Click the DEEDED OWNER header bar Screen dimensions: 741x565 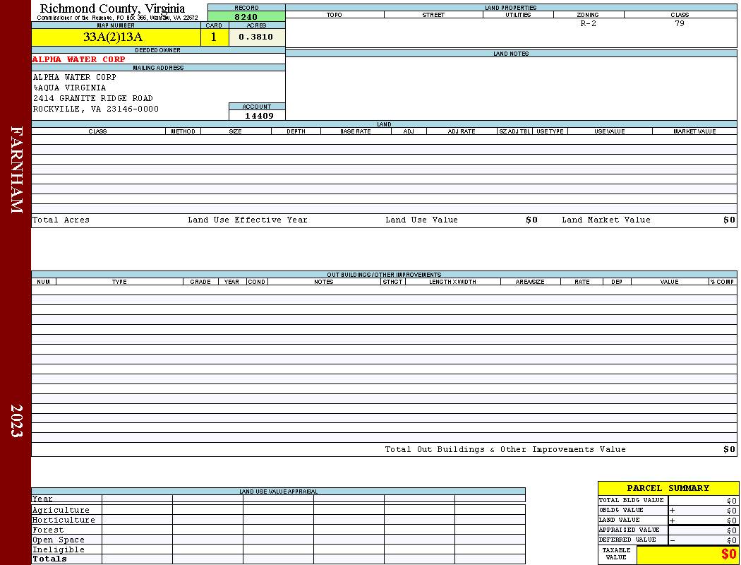point(158,50)
